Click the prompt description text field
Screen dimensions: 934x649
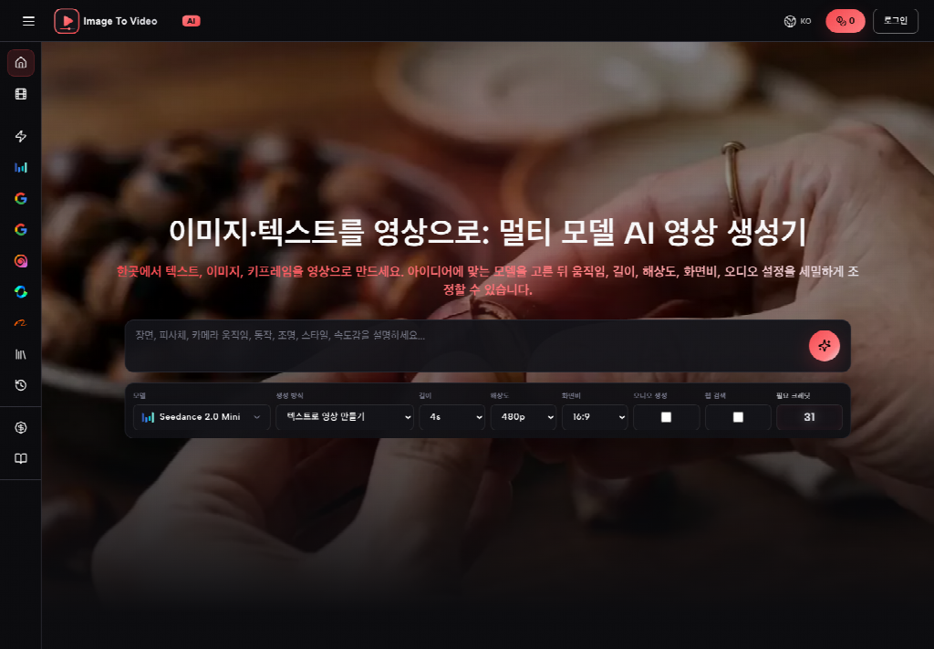(x=464, y=346)
